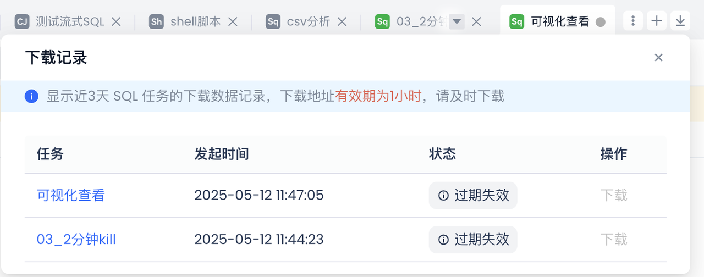704x277 pixels.
Task: Switch to csv分析 tab
Action: tap(308, 21)
